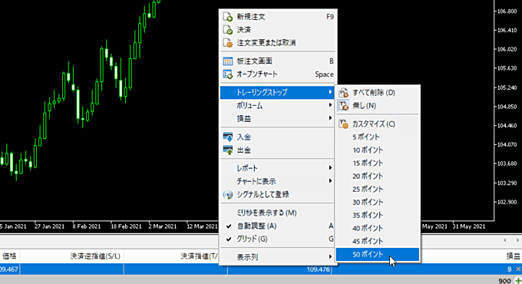This screenshot has height=284, width=522.
Task: Click the 900 balance value
Action: 504,281
